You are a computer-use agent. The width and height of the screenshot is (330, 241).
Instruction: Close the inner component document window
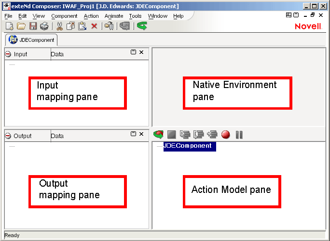(x=321, y=15)
